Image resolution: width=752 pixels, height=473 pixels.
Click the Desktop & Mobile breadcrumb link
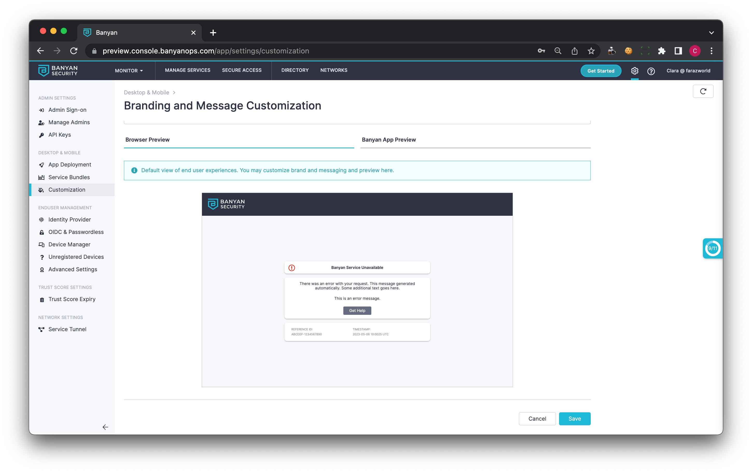147,92
